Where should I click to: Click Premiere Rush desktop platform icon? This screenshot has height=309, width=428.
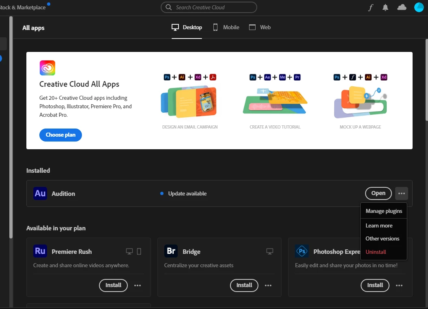tap(129, 251)
